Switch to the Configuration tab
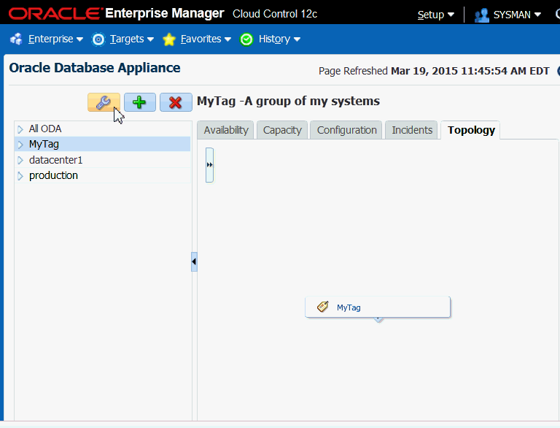Image resolution: width=560 pixels, height=428 pixels. [347, 130]
